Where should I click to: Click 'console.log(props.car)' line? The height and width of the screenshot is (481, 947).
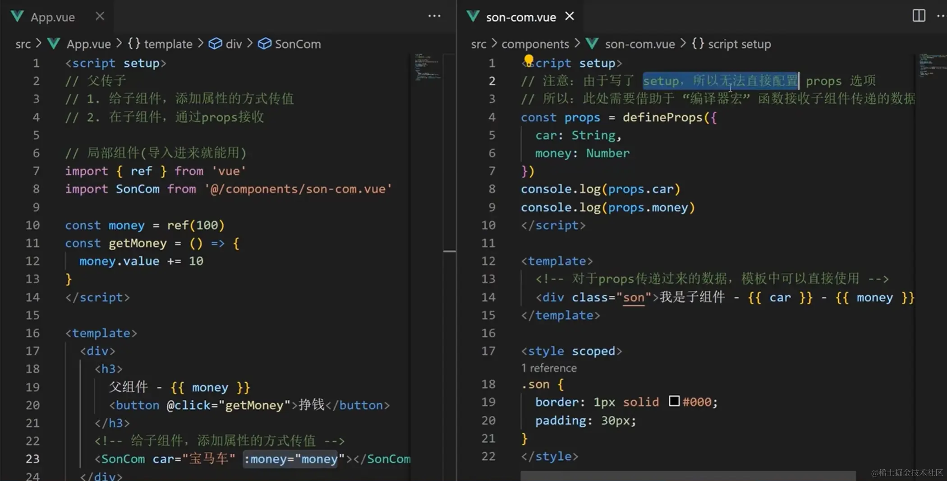click(600, 189)
